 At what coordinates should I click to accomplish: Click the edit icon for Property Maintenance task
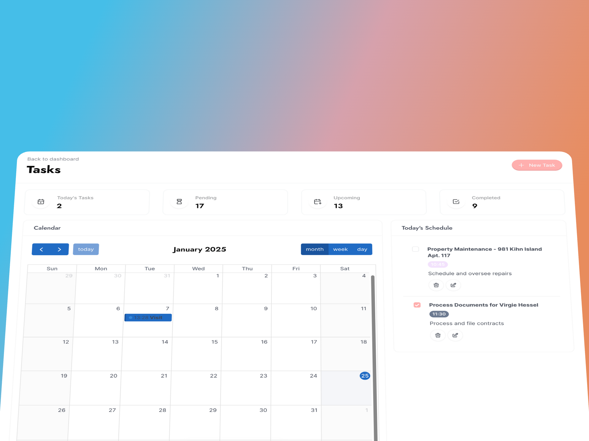453,285
